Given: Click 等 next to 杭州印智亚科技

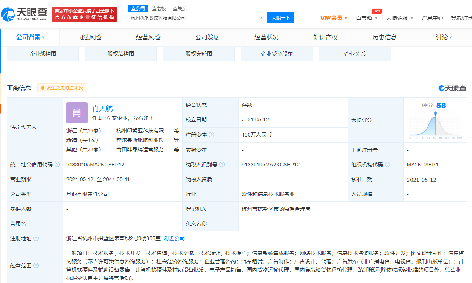Looking at the screenshot, I should pyautogui.click(x=177, y=131).
